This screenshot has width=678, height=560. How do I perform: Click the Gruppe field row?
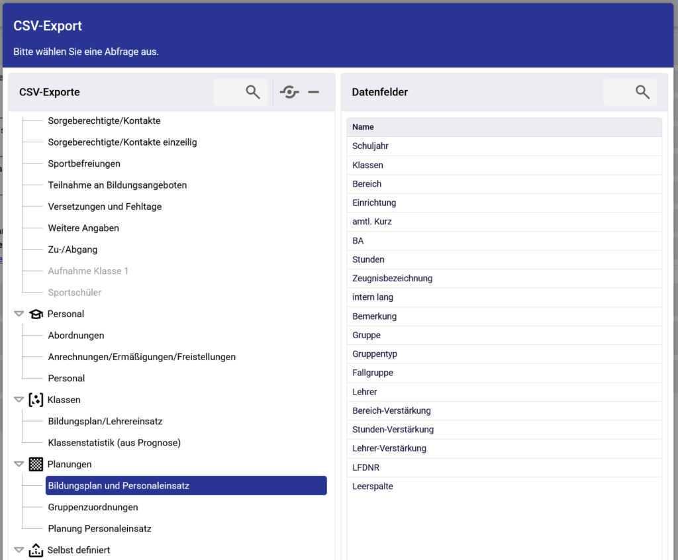504,335
